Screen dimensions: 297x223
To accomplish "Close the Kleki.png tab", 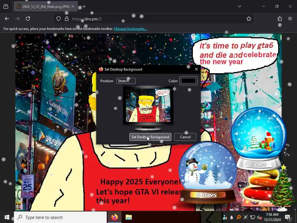I will 73,6.
